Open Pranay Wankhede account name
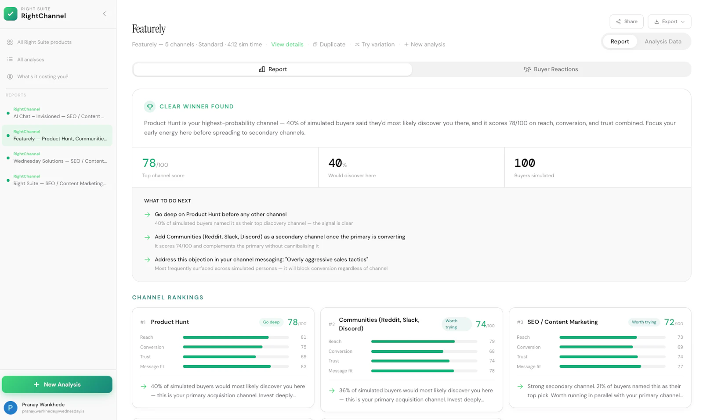This screenshot has width=703, height=420. (x=43, y=405)
